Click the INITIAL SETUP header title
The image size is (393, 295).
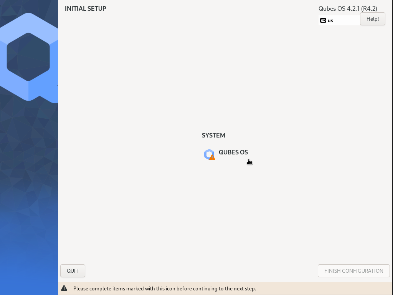point(86,8)
